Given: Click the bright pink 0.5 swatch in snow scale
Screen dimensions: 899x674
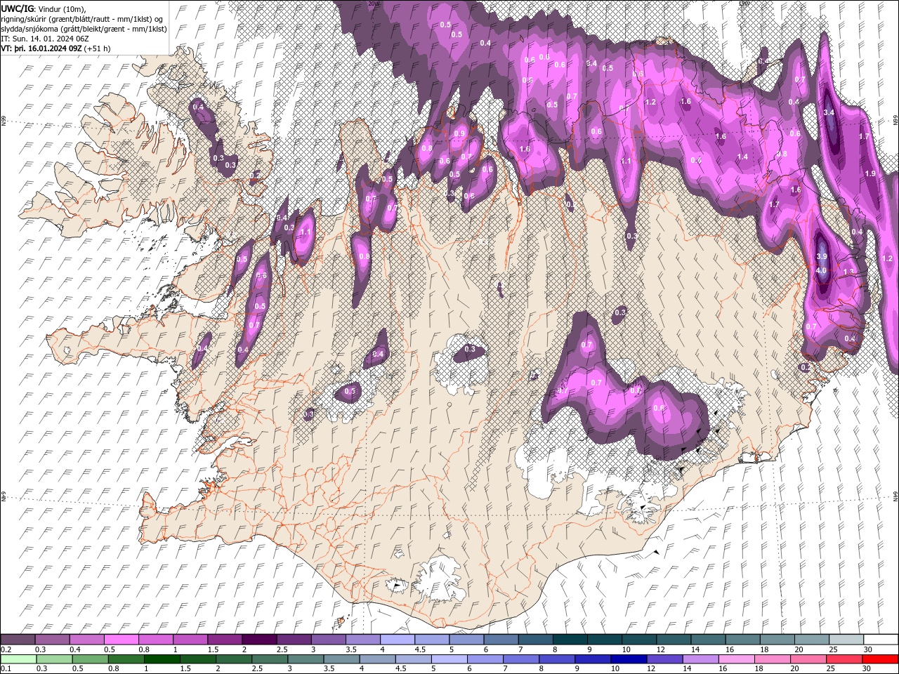Looking at the screenshot, I should [x=122, y=640].
